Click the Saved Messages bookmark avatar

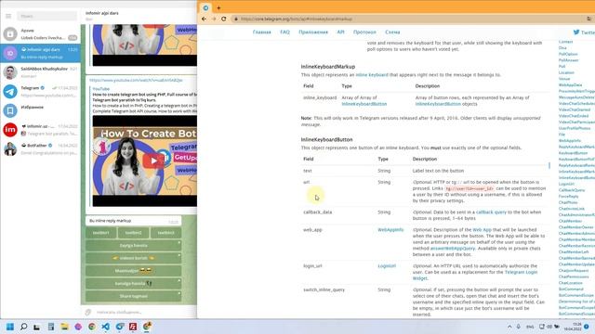pos(10,110)
